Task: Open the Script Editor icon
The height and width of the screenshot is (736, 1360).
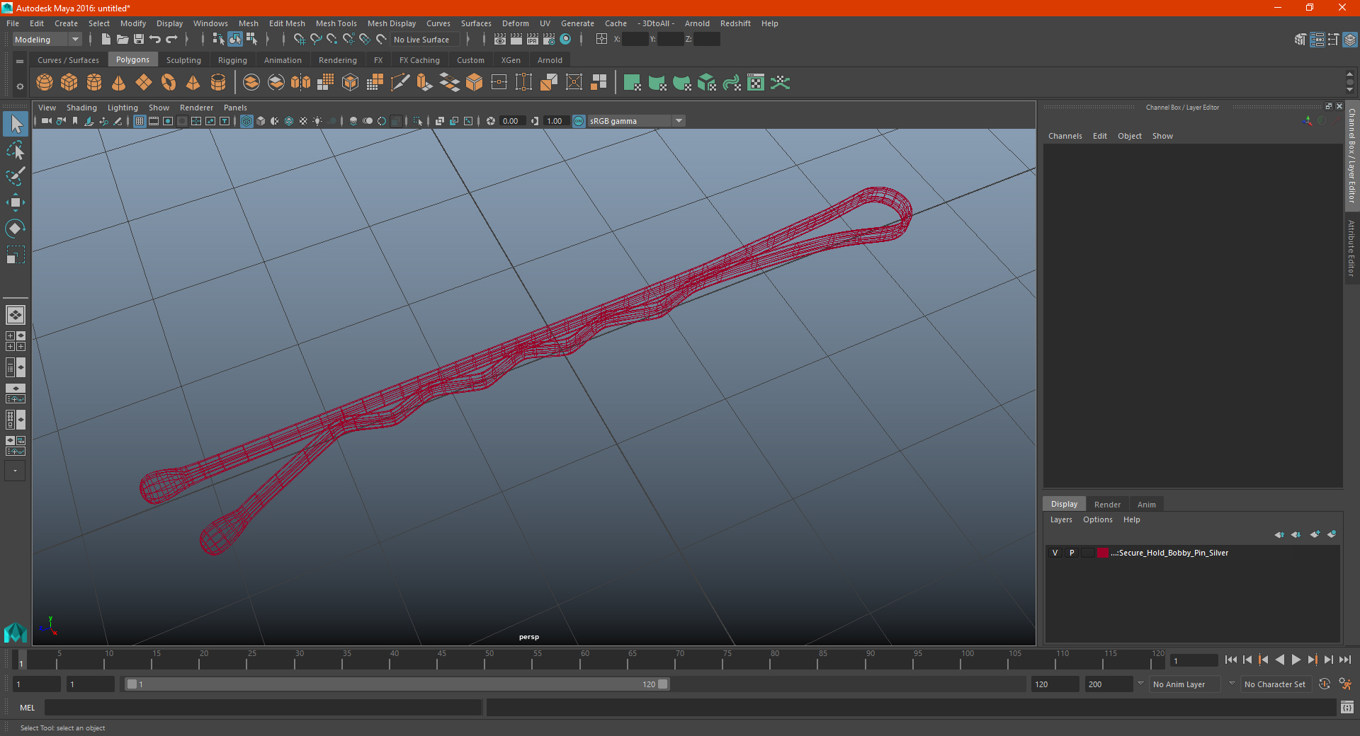Action: tap(1347, 707)
